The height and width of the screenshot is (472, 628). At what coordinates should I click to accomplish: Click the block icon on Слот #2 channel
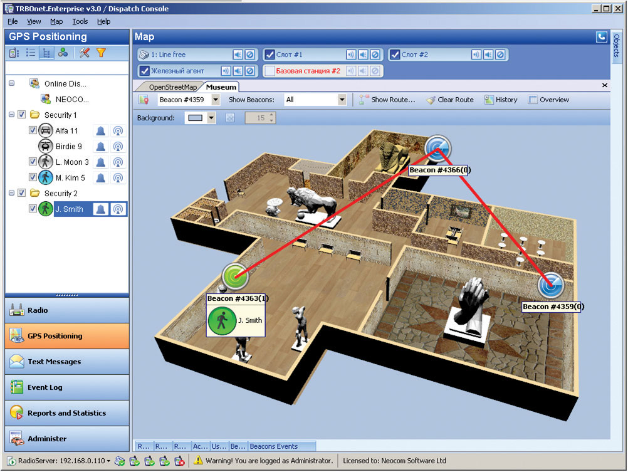tap(500, 55)
